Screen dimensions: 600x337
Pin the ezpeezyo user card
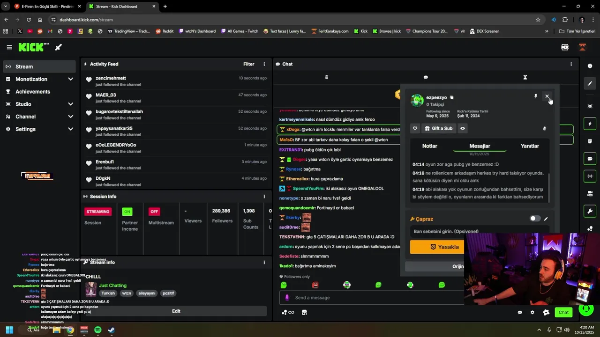(x=536, y=96)
